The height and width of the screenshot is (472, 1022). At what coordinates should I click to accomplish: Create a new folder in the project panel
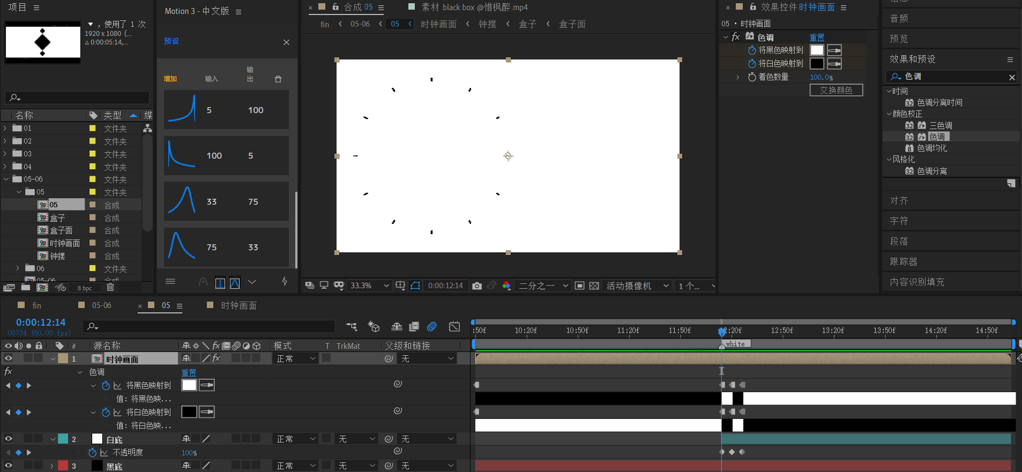(26, 287)
